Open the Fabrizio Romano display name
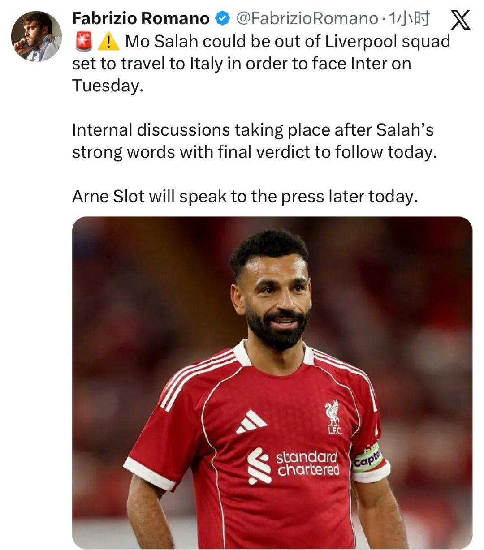 coord(141,18)
